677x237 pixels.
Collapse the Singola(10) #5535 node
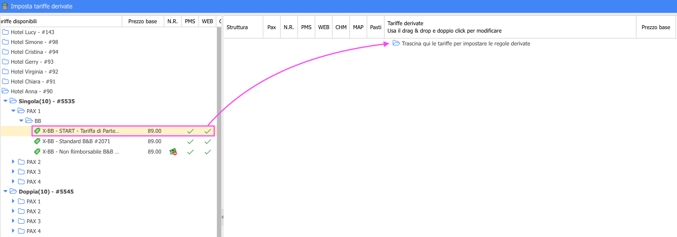(5, 101)
